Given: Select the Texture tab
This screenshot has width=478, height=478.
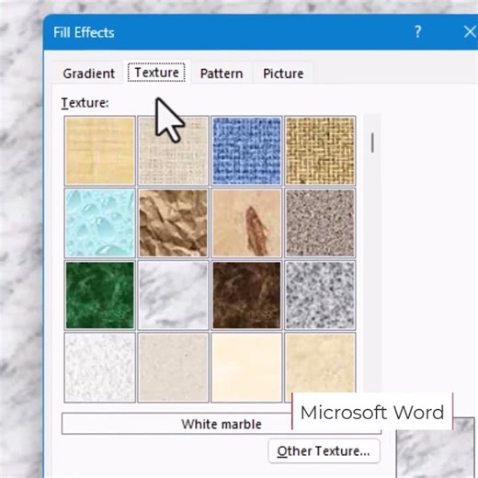Looking at the screenshot, I should pyautogui.click(x=156, y=73).
